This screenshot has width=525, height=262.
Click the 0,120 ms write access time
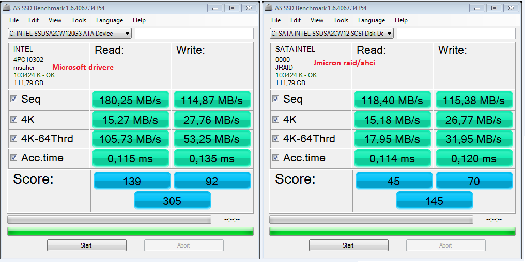click(474, 158)
